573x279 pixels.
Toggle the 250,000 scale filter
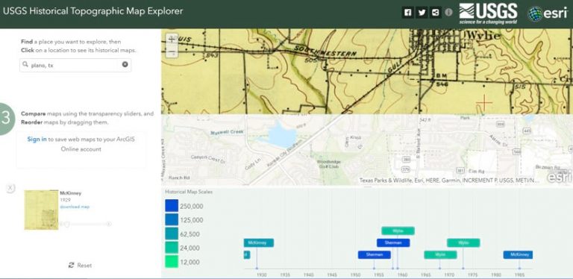coord(172,206)
